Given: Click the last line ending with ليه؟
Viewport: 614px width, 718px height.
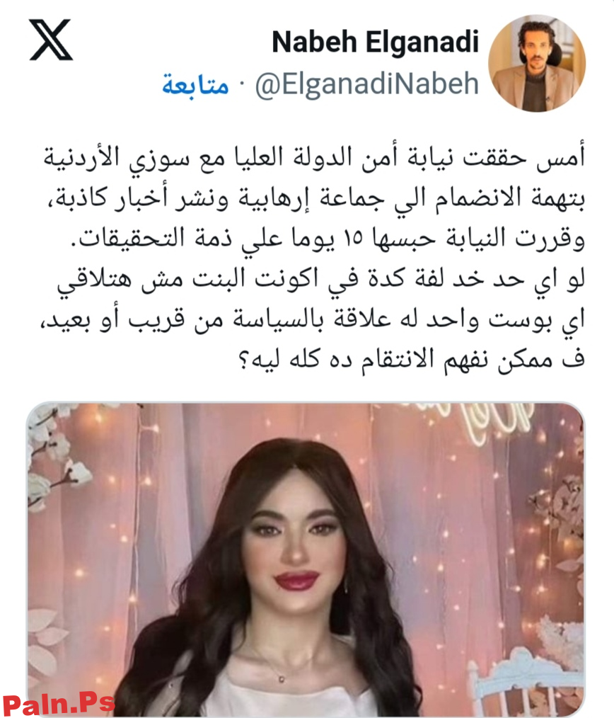Looking at the screenshot, I should 412,360.
